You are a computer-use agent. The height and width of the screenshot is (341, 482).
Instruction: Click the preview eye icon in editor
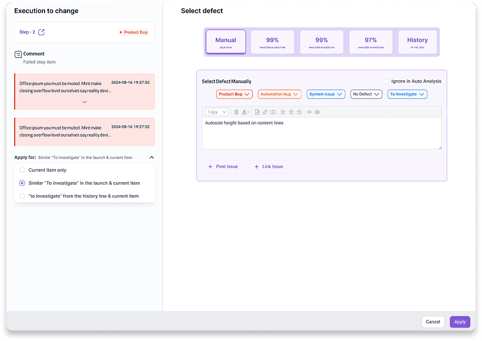[x=317, y=112]
